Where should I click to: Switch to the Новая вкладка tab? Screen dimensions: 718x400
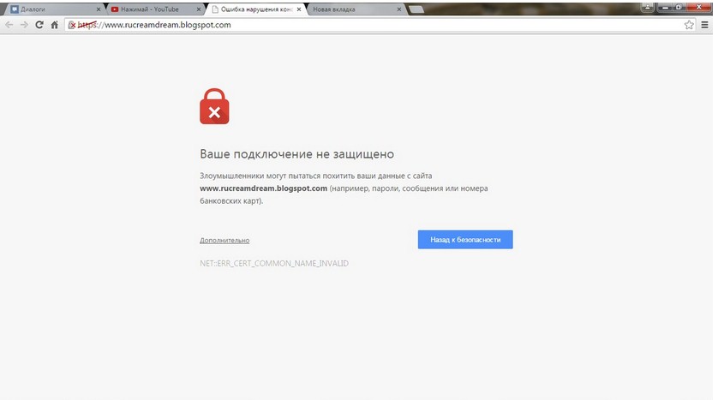tap(355, 9)
